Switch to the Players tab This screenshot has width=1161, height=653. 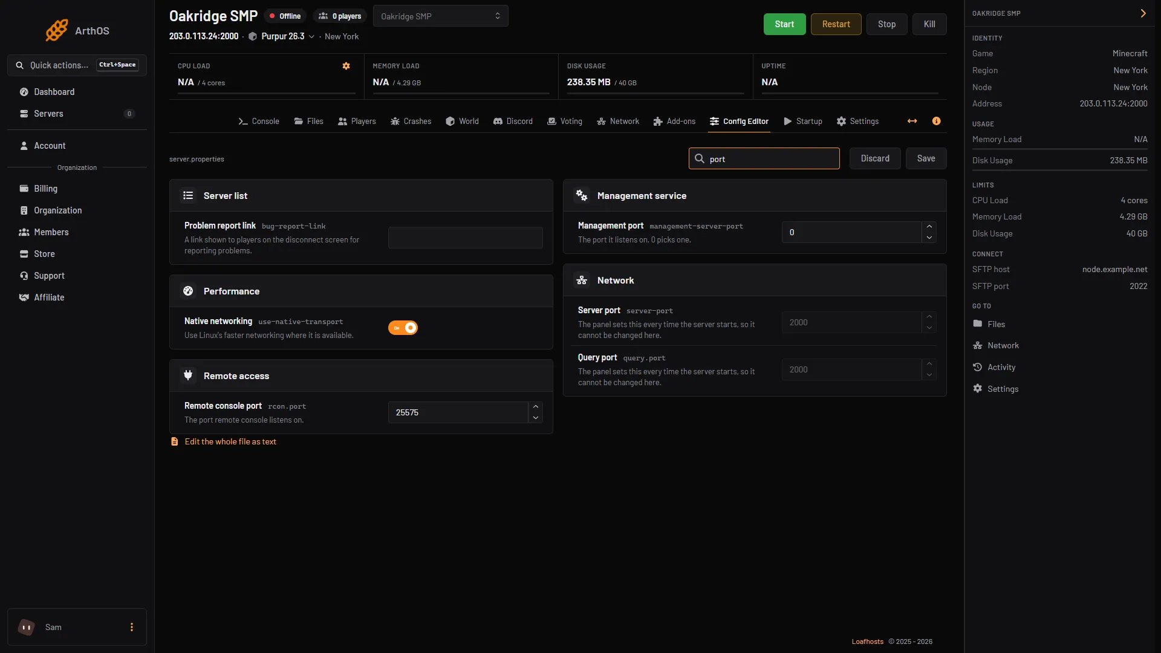(357, 121)
